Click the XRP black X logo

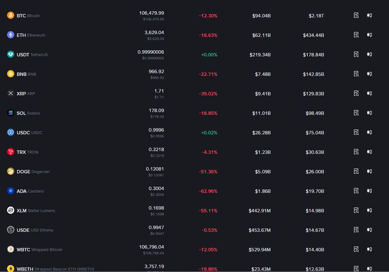(11, 93)
